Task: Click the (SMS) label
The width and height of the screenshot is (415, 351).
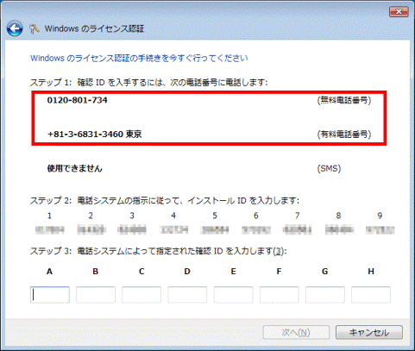Action: 329,168
